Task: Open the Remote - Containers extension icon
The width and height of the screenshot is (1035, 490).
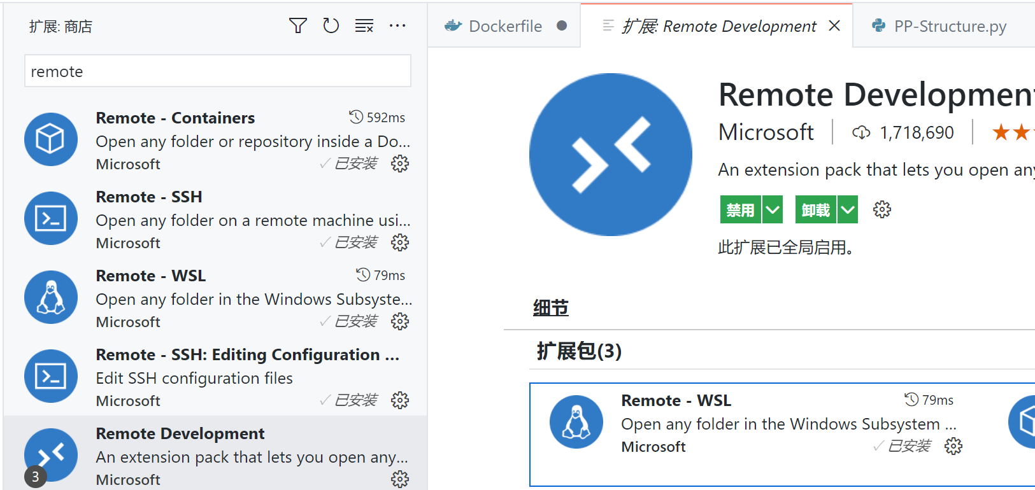Action: [x=51, y=139]
